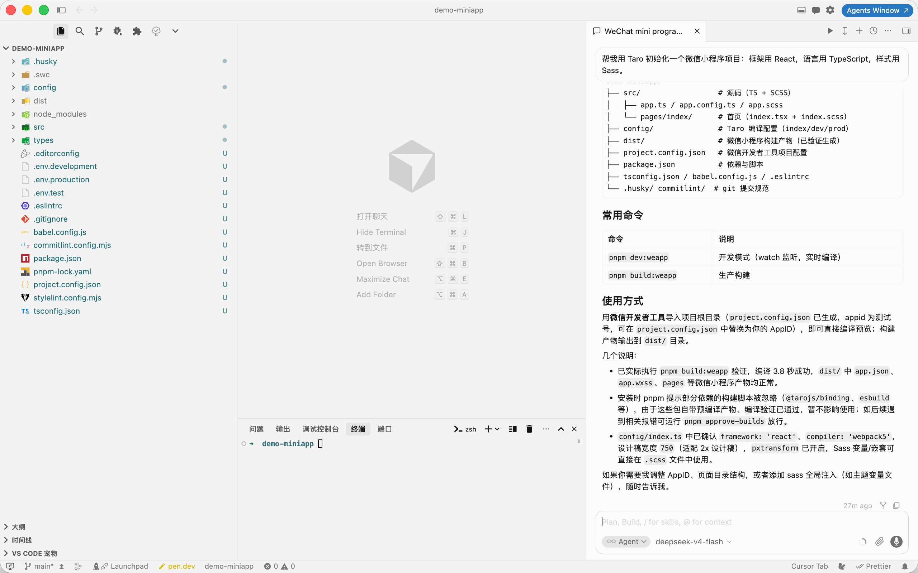
Task: Expand the 大纲 outline section
Action: pos(118,527)
